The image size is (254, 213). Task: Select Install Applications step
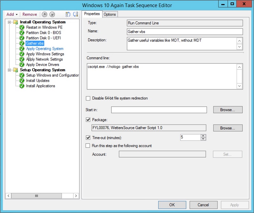(x=41, y=86)
